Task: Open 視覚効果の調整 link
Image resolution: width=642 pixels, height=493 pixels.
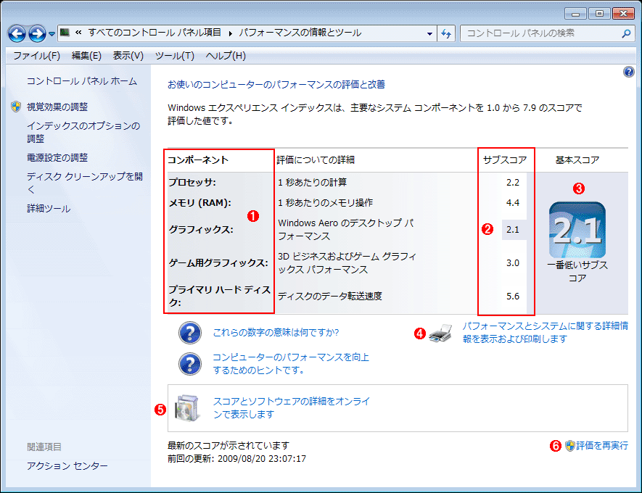Action: [57, 107]
